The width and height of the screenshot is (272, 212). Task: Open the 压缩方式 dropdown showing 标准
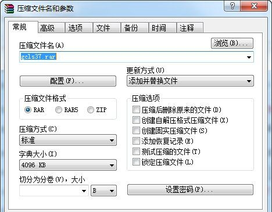(x=68, y=140)
